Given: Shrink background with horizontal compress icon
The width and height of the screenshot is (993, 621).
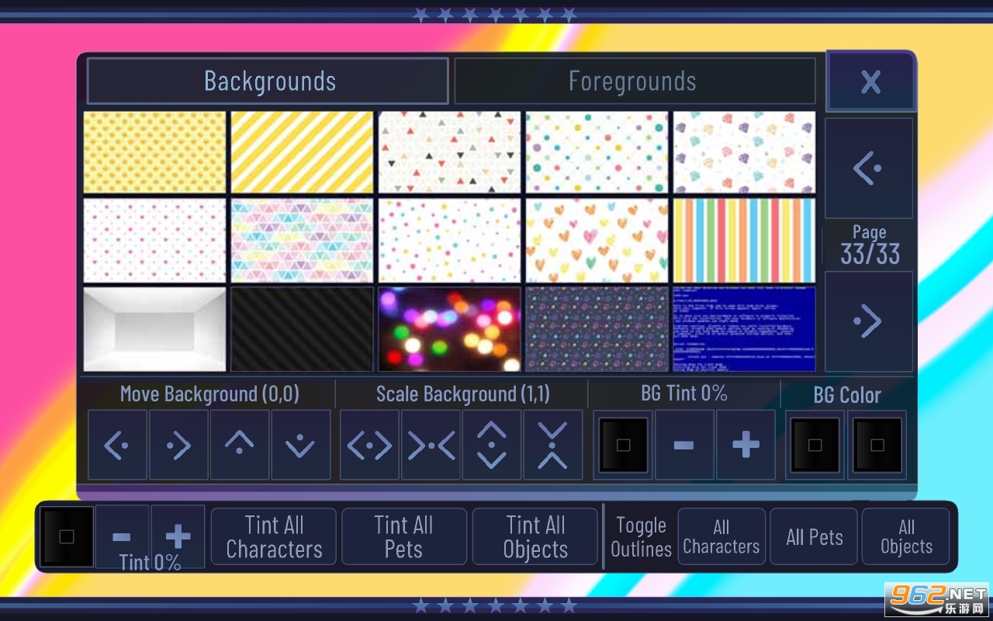Looking at the screenshot, I should click(x=431, y=445).
